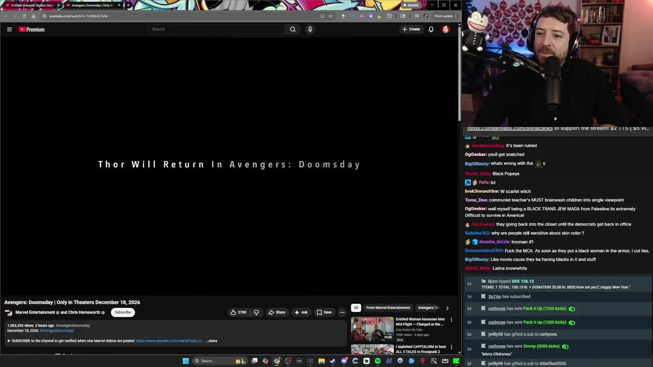Start voice search with microphone
The width and height of the screenshot is (653, 367).
[310, 29]
